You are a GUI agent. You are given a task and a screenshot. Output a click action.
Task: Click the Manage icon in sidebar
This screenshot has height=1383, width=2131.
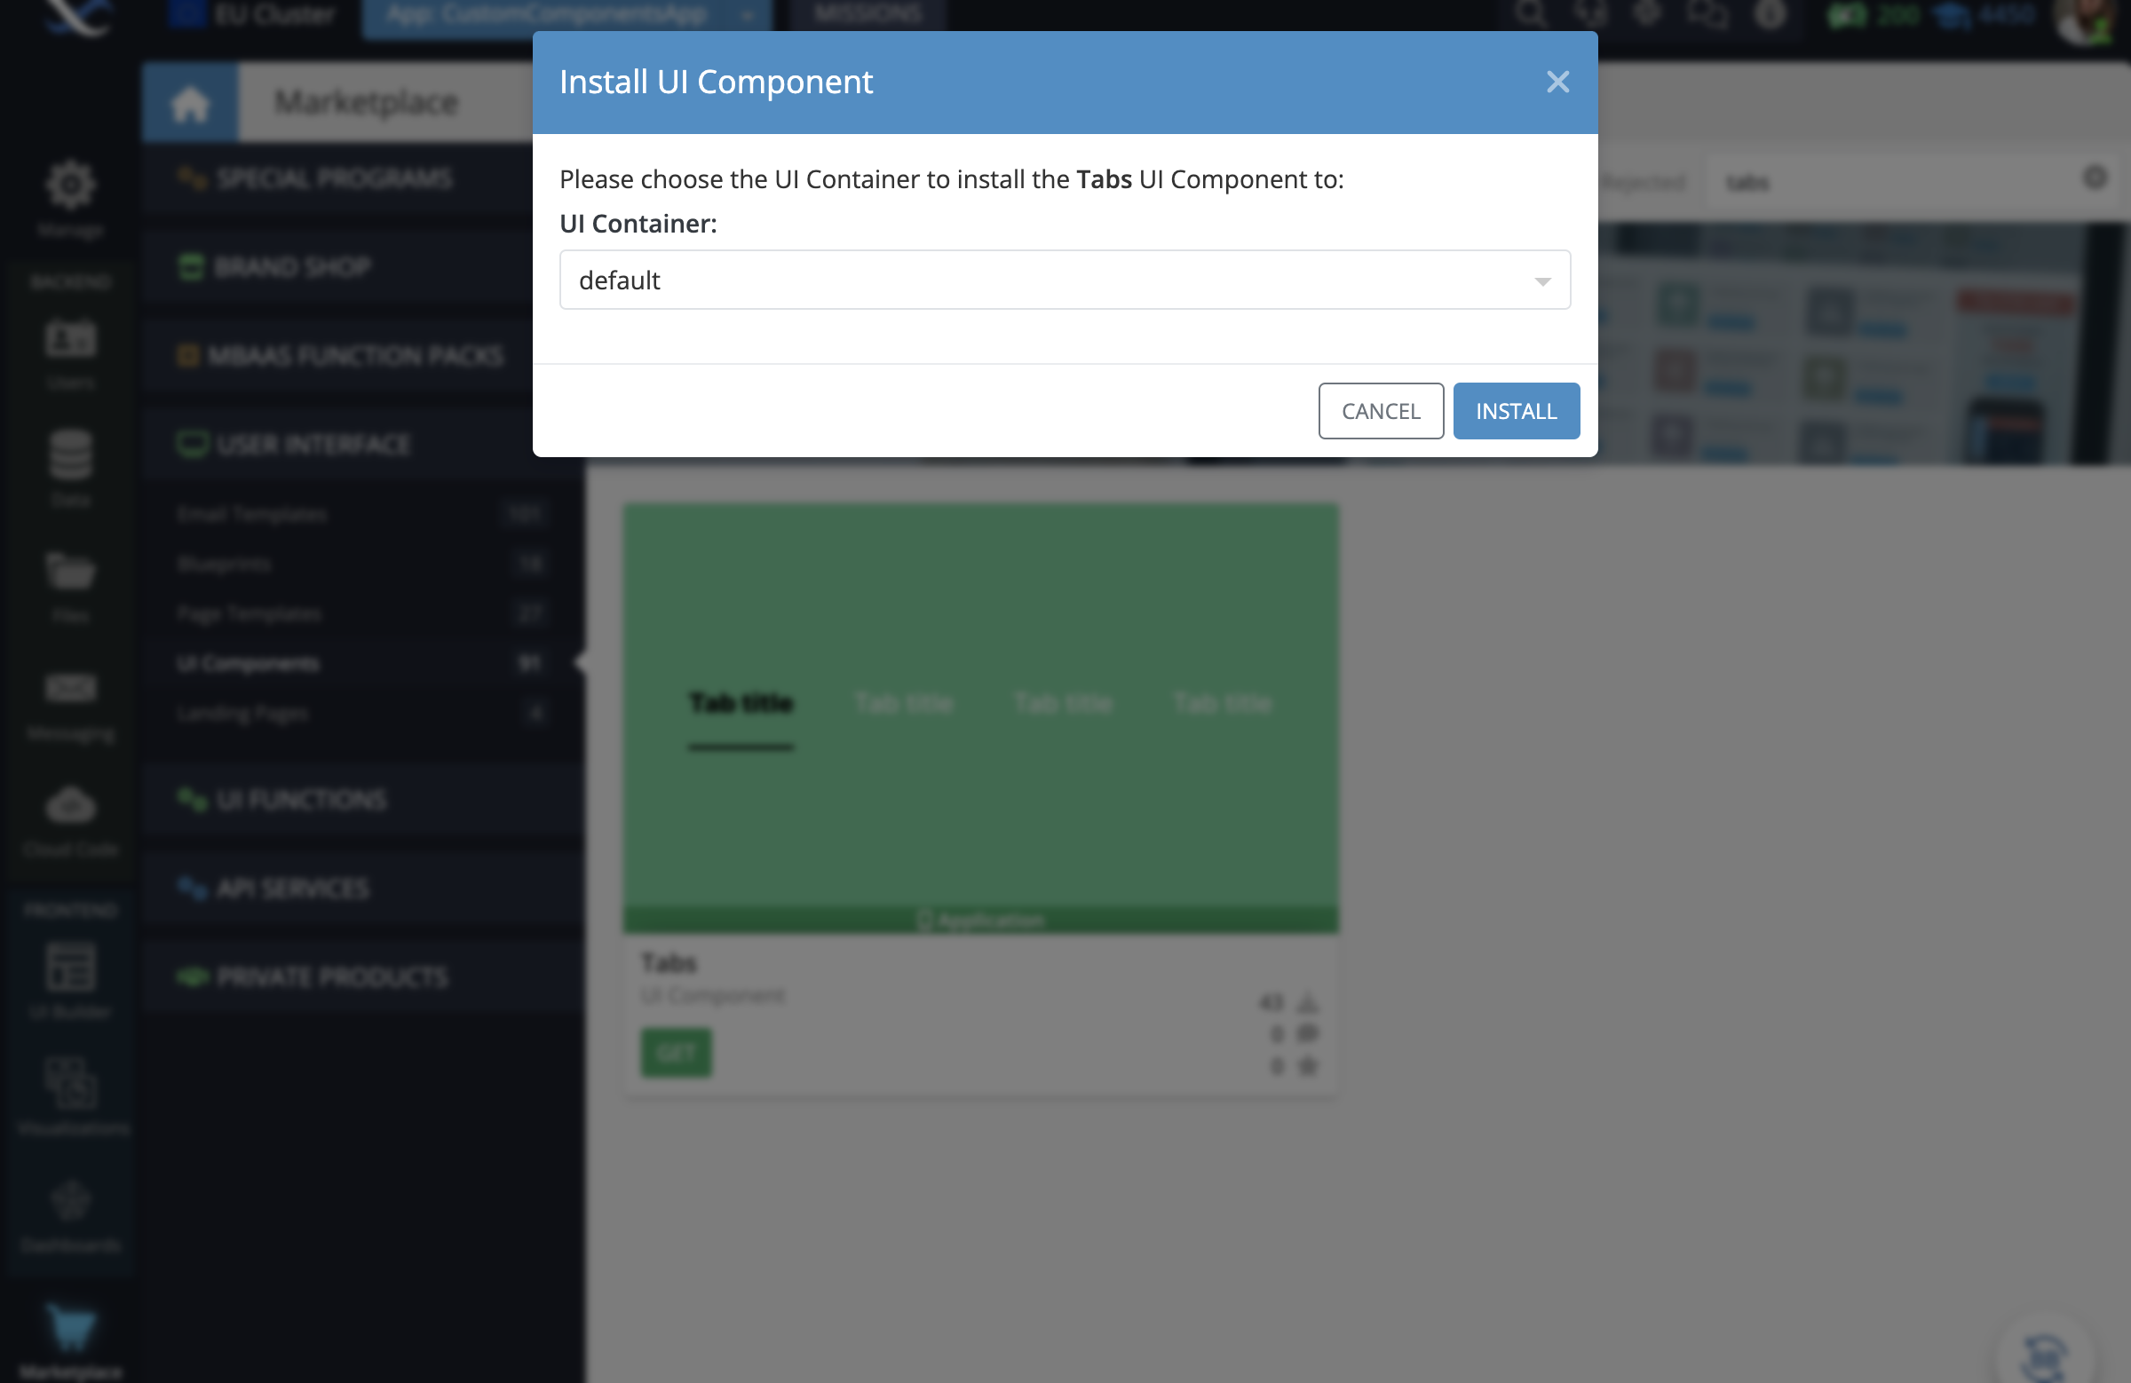[68, 186]
